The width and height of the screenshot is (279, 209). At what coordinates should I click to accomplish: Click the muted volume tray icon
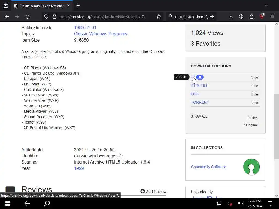click(x=230, y=204)
